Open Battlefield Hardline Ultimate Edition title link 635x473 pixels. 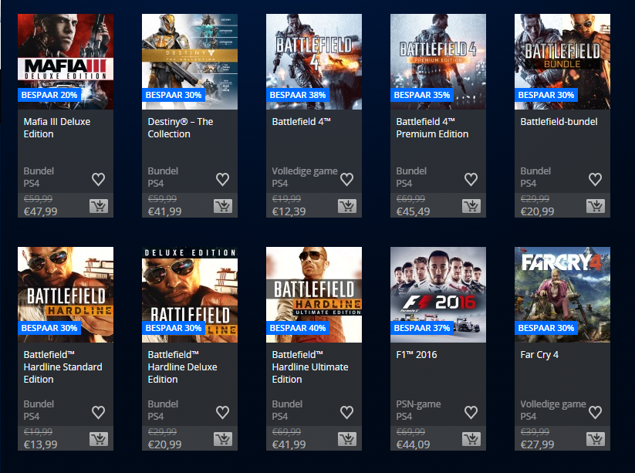(310, 367)
